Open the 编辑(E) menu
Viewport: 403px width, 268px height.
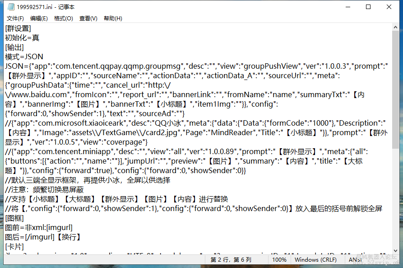(x=38, y=18)
